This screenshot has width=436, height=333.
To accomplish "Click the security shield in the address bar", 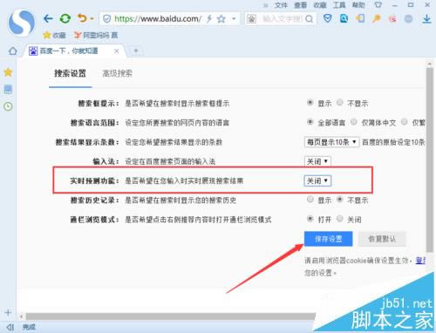I will coord(107,19).
